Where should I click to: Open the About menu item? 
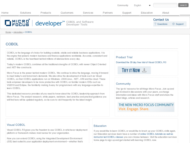(165, 13)
